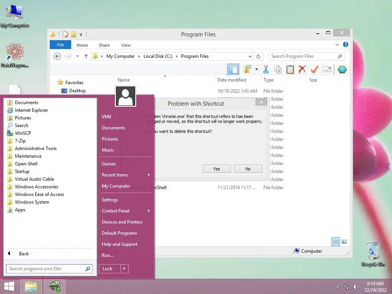Click the Favorites node in navigation pane
Viewport: 392px width, 294px height.
74,83
